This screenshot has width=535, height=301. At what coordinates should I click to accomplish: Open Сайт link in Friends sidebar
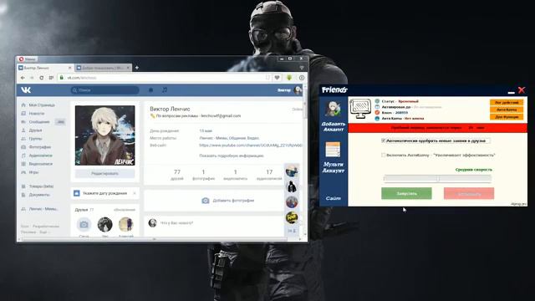333,198
